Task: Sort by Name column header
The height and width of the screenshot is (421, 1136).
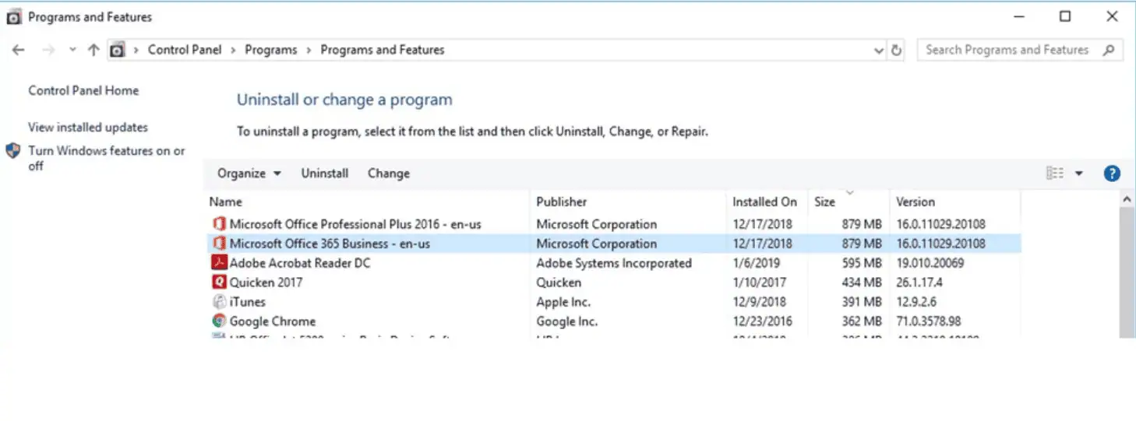Action: pyautogui.click(x=368, y=202)
